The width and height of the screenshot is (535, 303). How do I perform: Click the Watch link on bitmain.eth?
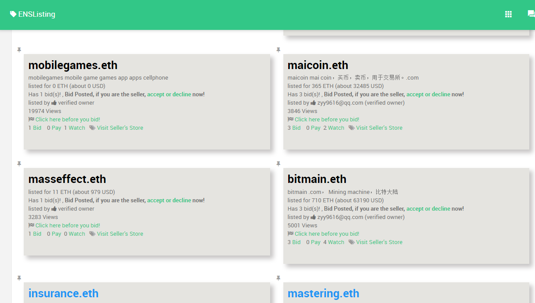pyautogui.click(x=336, y=242)
